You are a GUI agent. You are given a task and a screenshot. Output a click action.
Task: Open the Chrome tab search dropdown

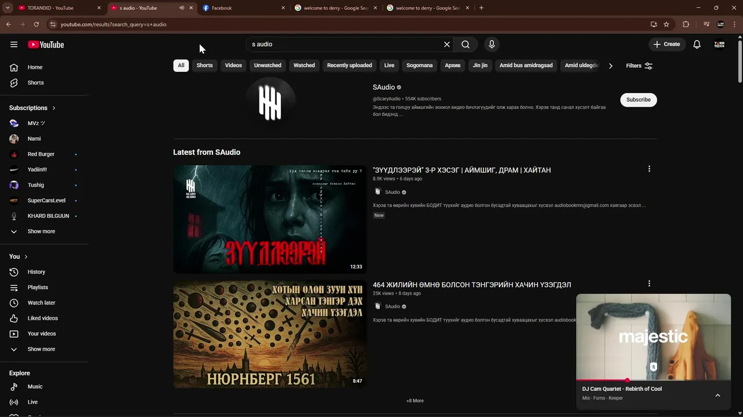[8, 8]
